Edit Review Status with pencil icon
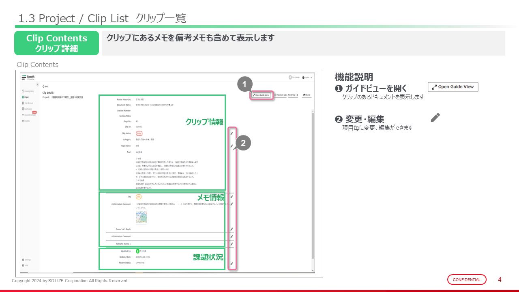The width and height of the screenshot is (519, 292). [232, 264]
